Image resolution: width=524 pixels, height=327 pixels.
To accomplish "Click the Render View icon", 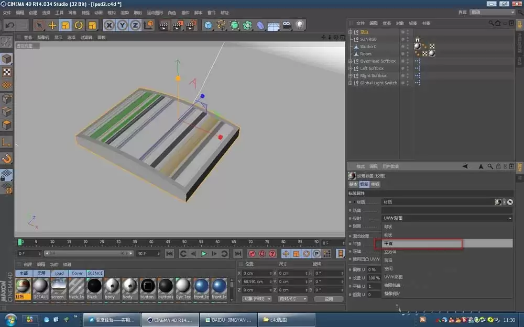I will pyautogui.click(x=163, y=25).
